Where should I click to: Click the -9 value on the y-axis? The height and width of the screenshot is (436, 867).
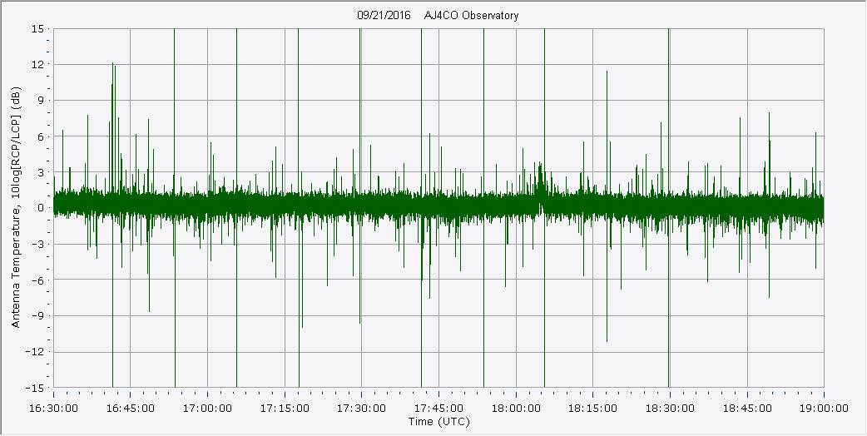(38, 316)
